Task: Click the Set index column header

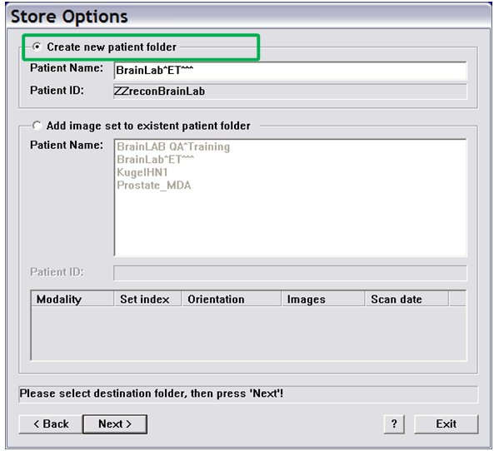Action: coord(147,299)
